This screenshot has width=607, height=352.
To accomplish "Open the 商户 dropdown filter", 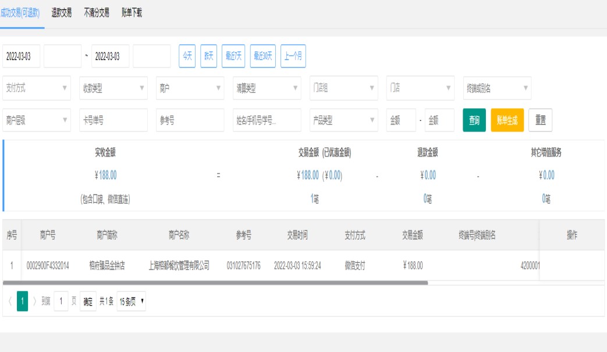I will 190,88.
